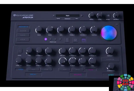Click the chorus AMOUNT knob

click(x=110, y=51)
